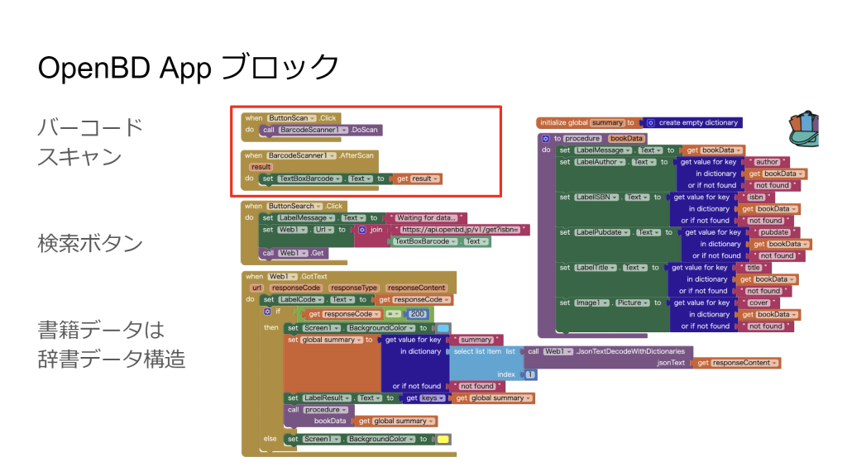This screenshot has width=847, height=476.
Task: Click the number 200 value field
Action: tap(417, 314)
